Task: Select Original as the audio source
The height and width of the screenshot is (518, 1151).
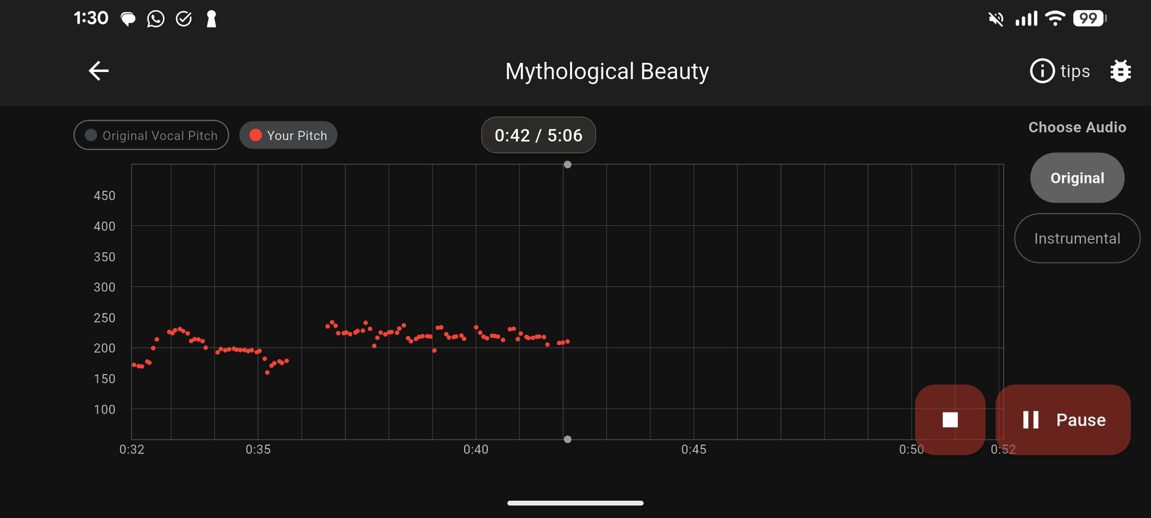Action: click(1077, 178)
